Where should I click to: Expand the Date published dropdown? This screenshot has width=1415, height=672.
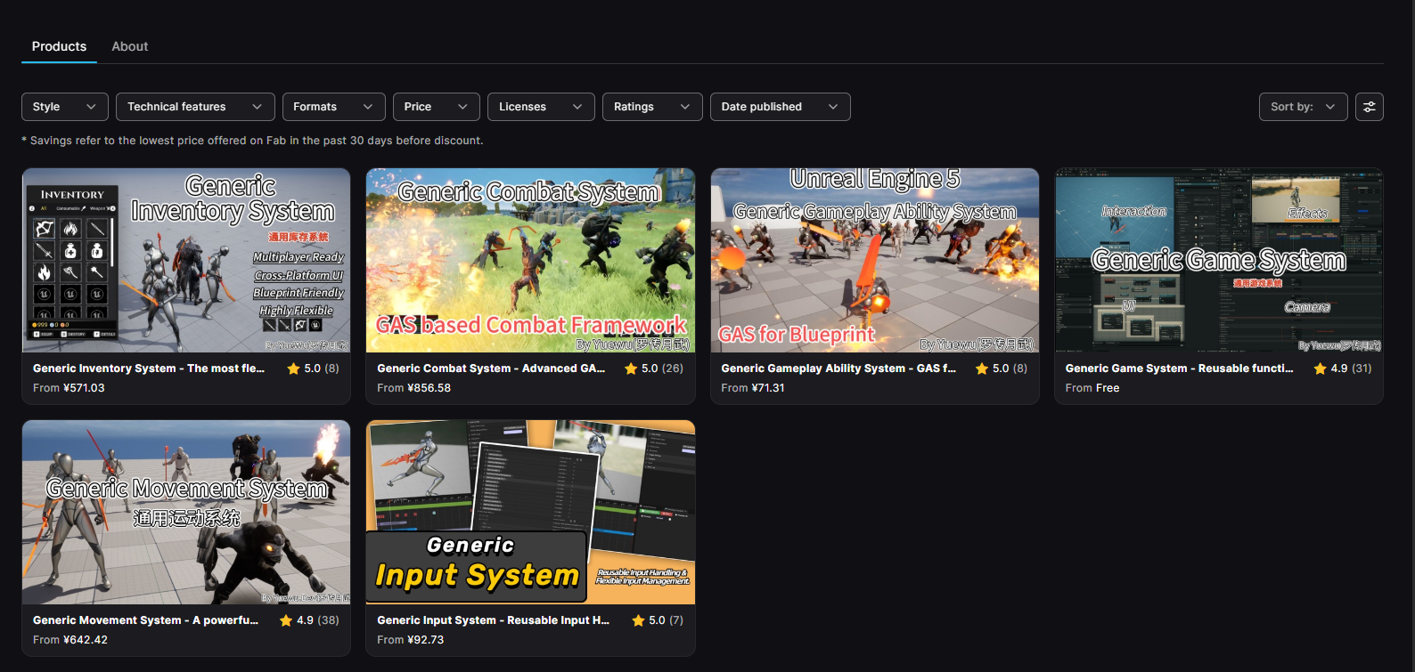(781, 107)
